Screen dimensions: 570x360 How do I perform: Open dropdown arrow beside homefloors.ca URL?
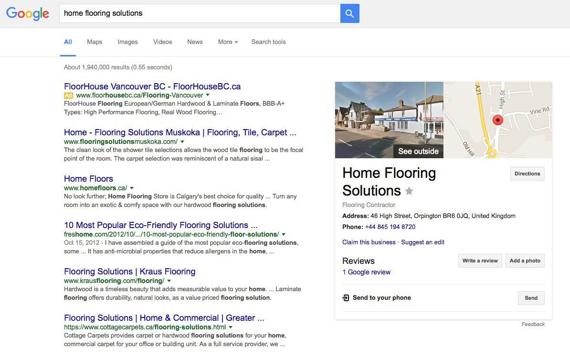[132, 188]
